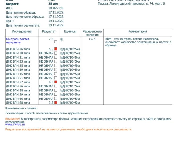177x159 pixels.
Task: Click the empty box beside result 7.3
Action: (56, 42)
